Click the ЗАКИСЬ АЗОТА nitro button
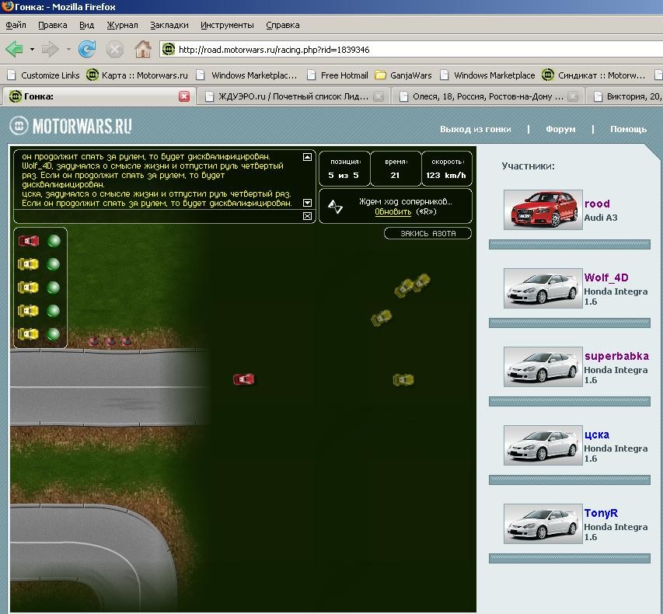663x614 pixels. [427, 233]
